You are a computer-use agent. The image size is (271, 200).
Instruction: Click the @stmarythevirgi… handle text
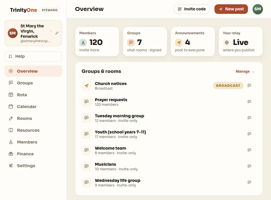click(x=35, y=41)
